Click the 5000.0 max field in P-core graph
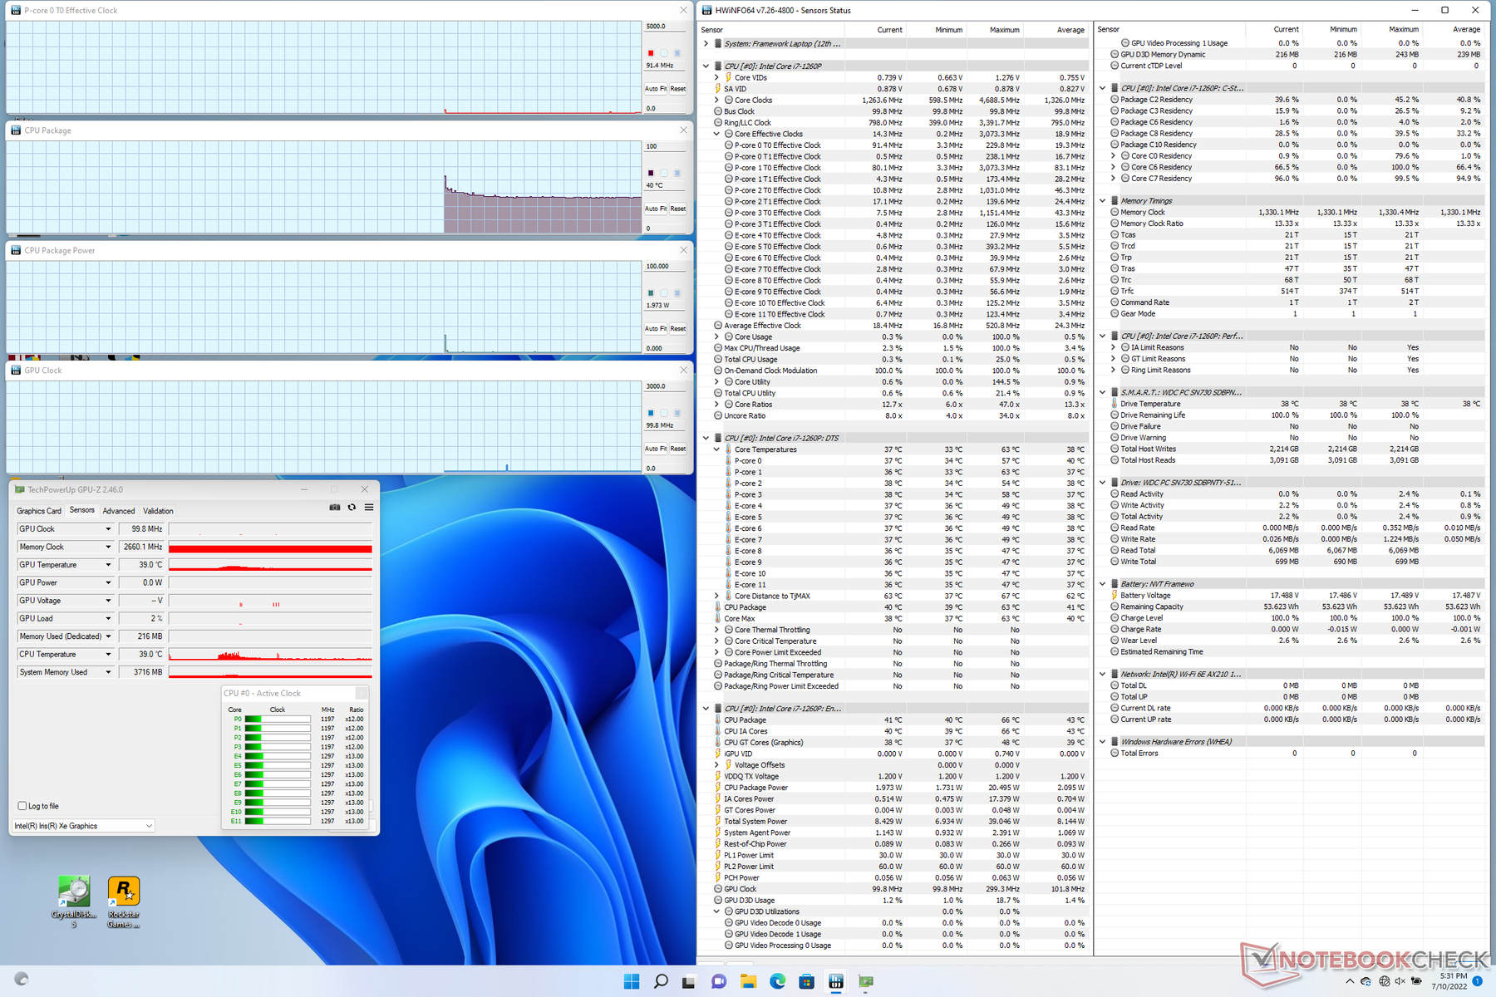This screenshot has height=997, width=1496. (x=665, y=27)
